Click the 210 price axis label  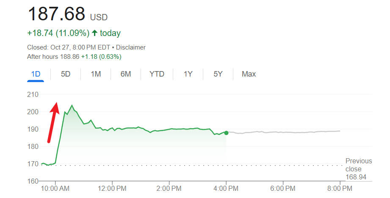(33, 94)
